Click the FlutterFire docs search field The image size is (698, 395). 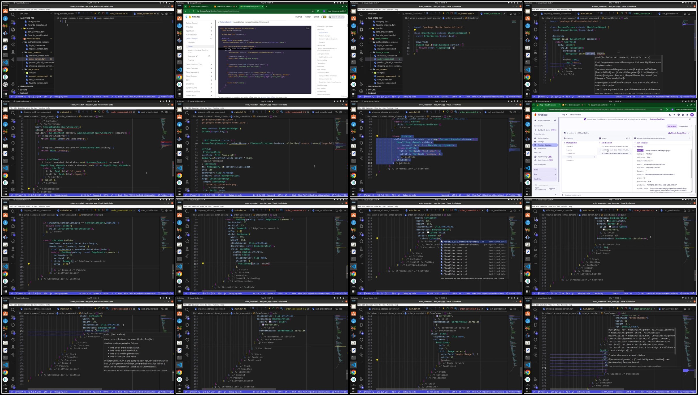click(337, 17)
